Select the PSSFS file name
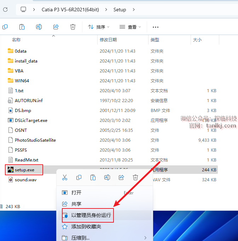 (x=21, y=150)
